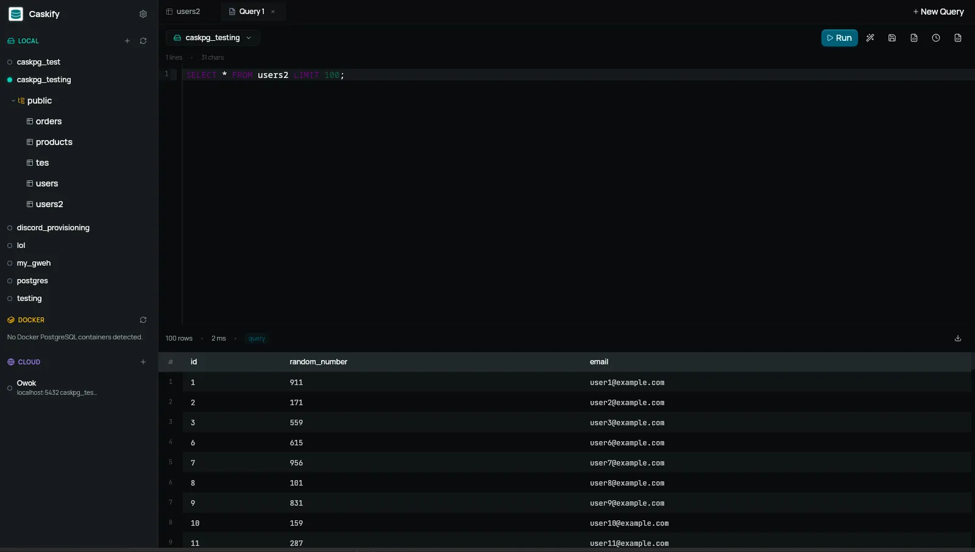Click the products table icon

pyautogui.click(x=30, y=142)
